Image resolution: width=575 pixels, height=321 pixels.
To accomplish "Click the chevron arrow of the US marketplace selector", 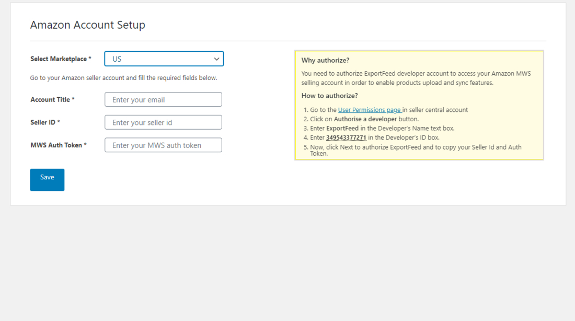I will 216,59.
